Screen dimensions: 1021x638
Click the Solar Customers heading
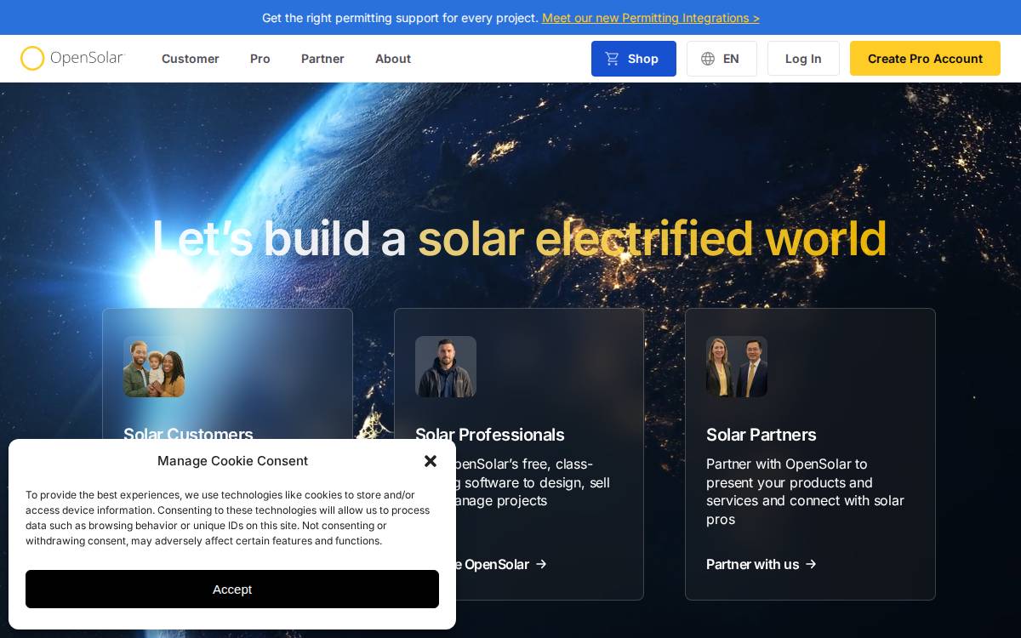click(188, 433)
